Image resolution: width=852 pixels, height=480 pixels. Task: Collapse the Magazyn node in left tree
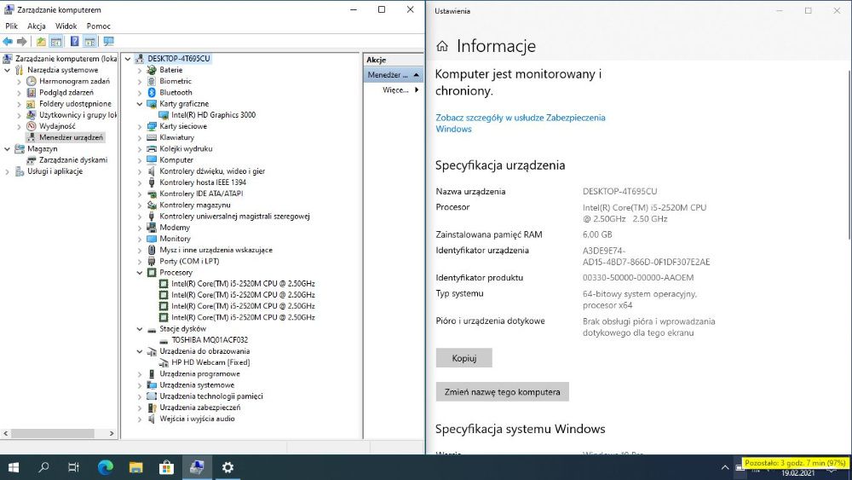click(x=7, y=149)
